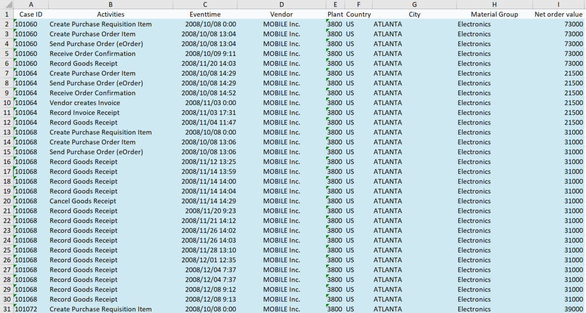Viewport: 586px width, 313px height.
Task: Select net order value 73000 in row 2
Action: pos(559,24)
